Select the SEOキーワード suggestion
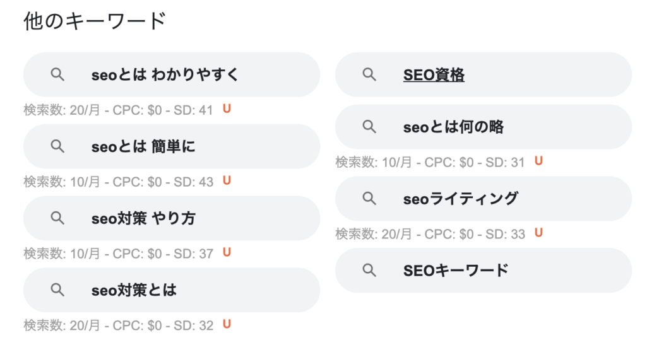647x345 pixels. click(x=455, y=271)
